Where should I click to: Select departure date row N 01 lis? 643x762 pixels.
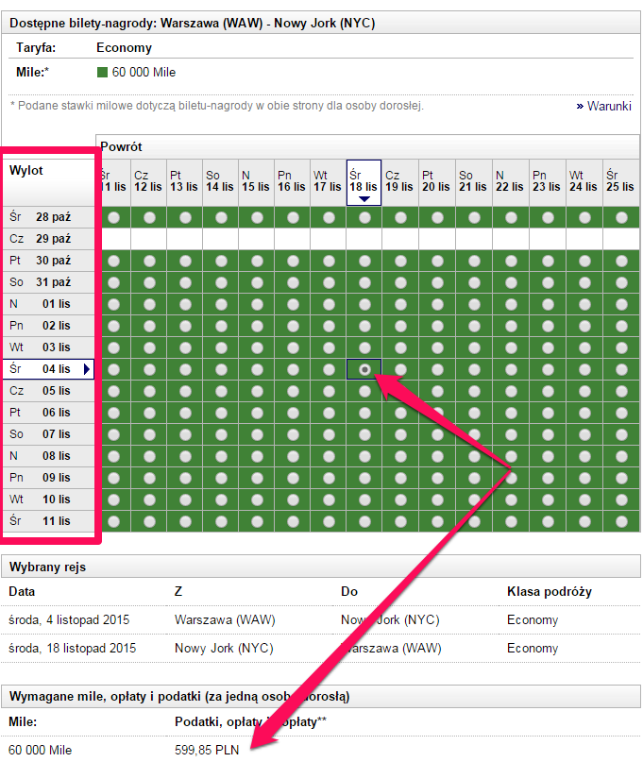tap(48, 304)
